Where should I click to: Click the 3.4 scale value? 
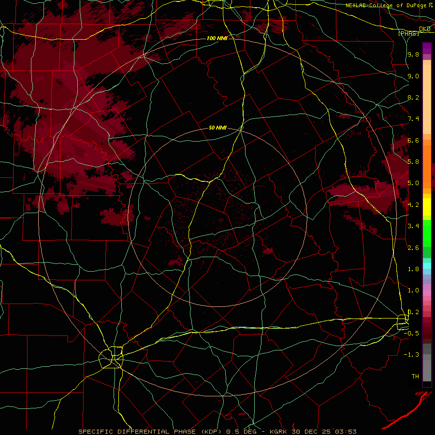pos(413,226)
